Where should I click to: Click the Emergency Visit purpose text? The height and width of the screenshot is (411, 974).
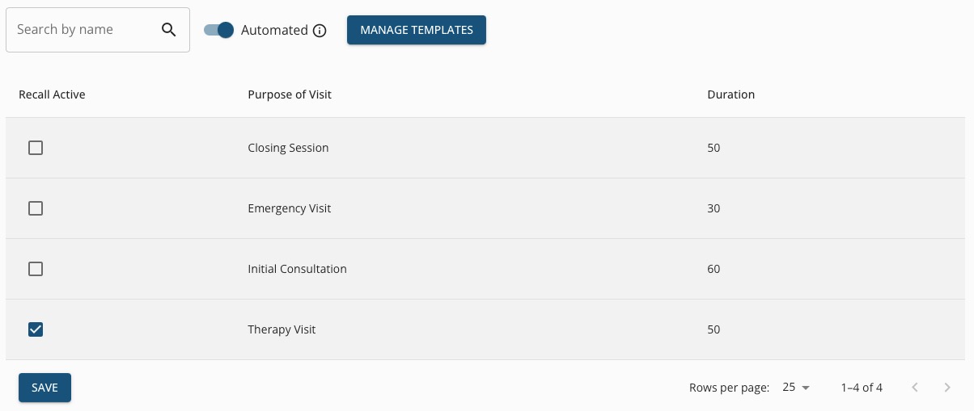290,208
